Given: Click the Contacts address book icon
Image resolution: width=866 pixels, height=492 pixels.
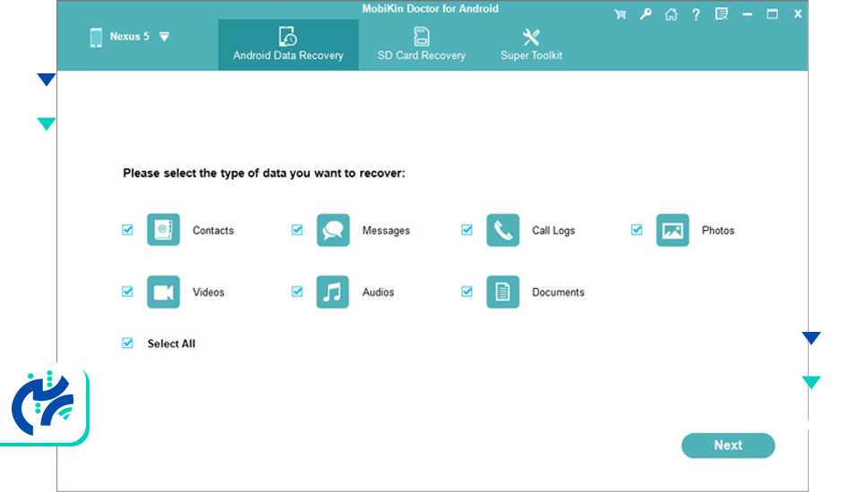Looking at the screenshot, I should 164,230.
